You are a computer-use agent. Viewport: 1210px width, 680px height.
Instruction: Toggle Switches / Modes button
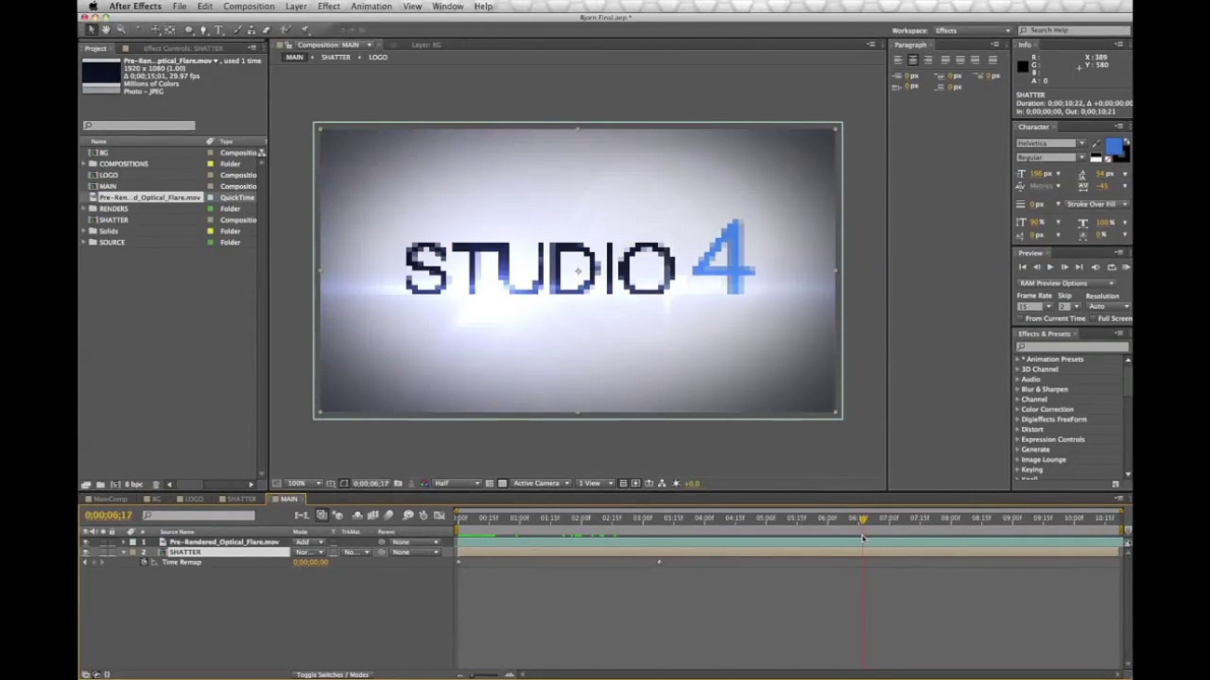pyautogui.click(x=333, y=674)
